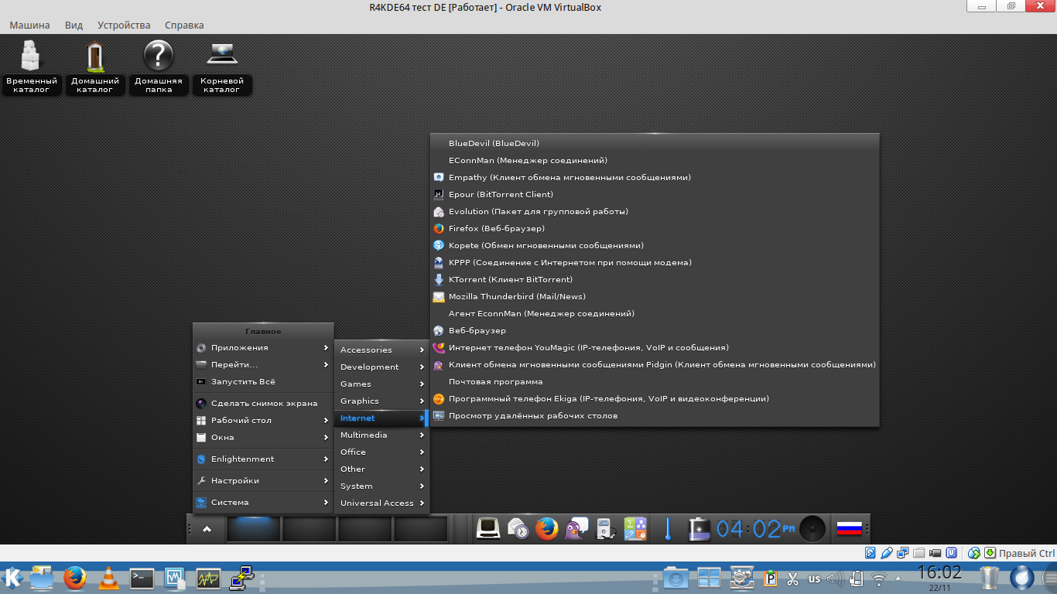Image resolution: width=1057 pixels, height=594 pixels.
Task: Open VirtualBox Справка menu
Action: click(184, 25)
